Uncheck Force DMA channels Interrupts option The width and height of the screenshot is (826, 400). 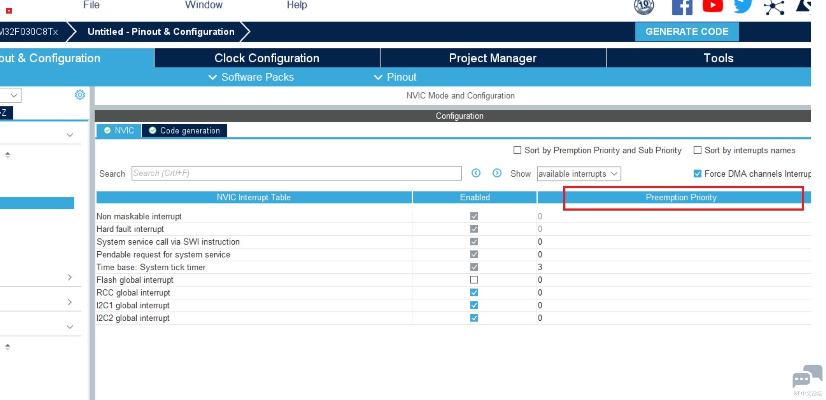(x=697, y=173)
